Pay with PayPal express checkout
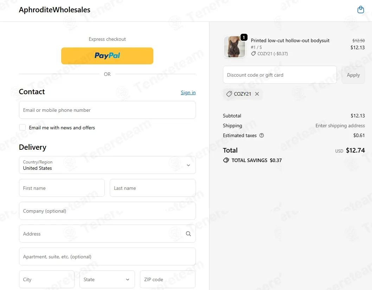The width and height of the screenshot is (372, 290). pos(107,56)
